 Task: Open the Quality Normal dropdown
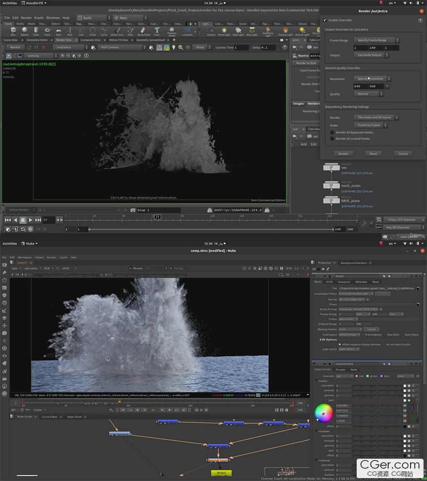[368, 94]
